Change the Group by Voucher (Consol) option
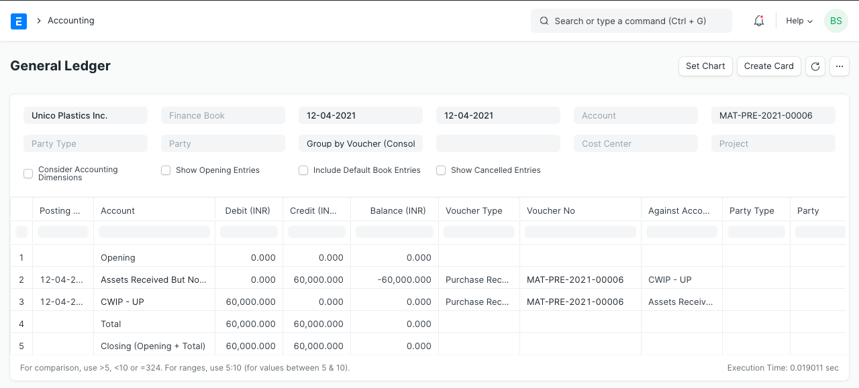 360,143
